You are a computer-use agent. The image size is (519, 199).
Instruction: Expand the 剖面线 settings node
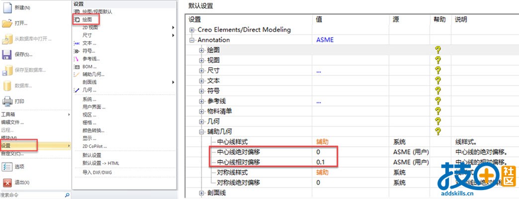point(201,193)
